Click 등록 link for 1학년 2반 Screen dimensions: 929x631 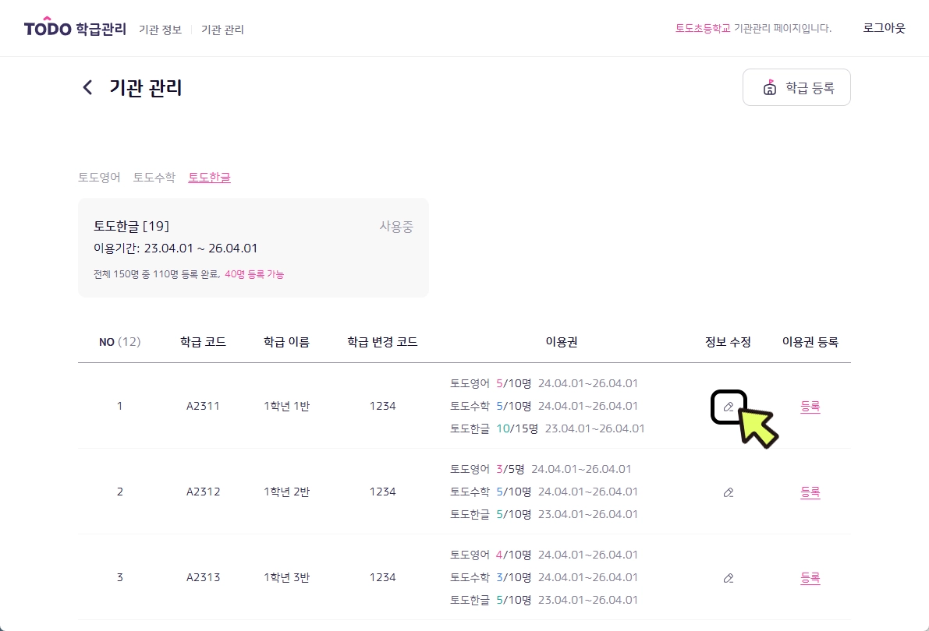810,492
